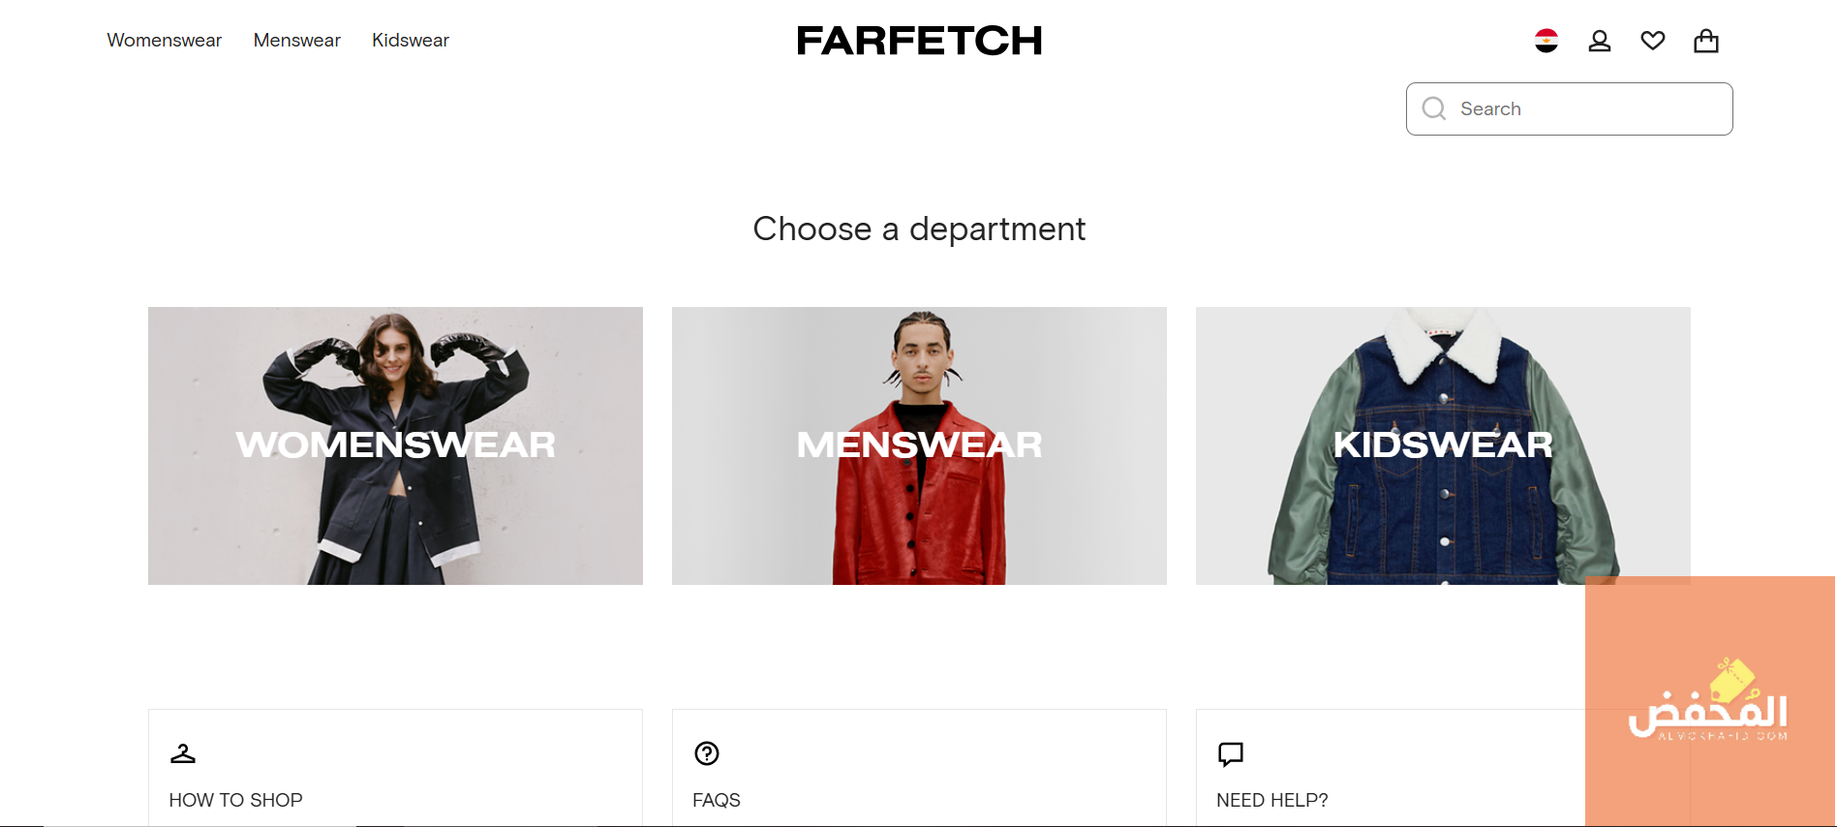Go to Farfetch homepage via logo

point(919,41)
